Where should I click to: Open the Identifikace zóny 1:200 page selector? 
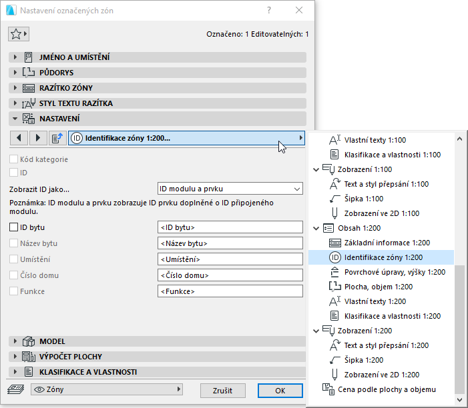(186, 138)
